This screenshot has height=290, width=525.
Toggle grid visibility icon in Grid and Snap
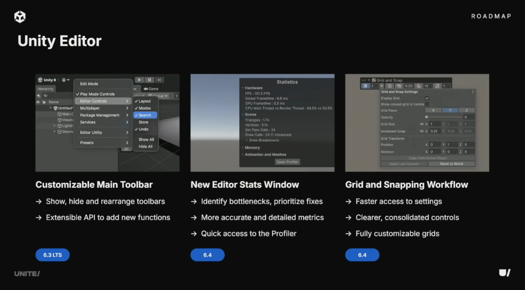pos(366,86)
